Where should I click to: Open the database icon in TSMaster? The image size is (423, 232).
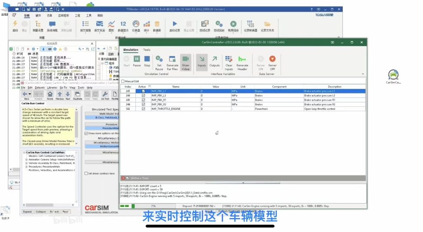157,26
